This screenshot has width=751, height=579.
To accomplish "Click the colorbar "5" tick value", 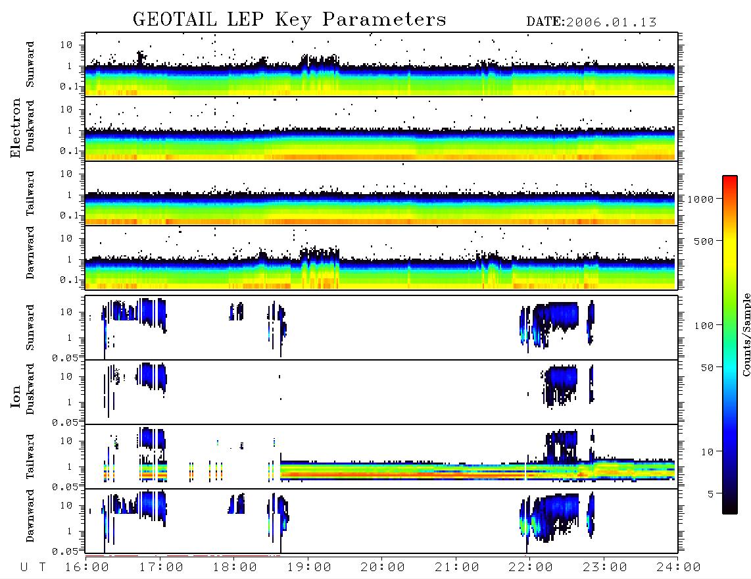I will tap(711, 494).
